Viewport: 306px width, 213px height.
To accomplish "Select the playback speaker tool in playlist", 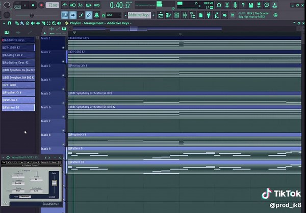I will point(59,23).
